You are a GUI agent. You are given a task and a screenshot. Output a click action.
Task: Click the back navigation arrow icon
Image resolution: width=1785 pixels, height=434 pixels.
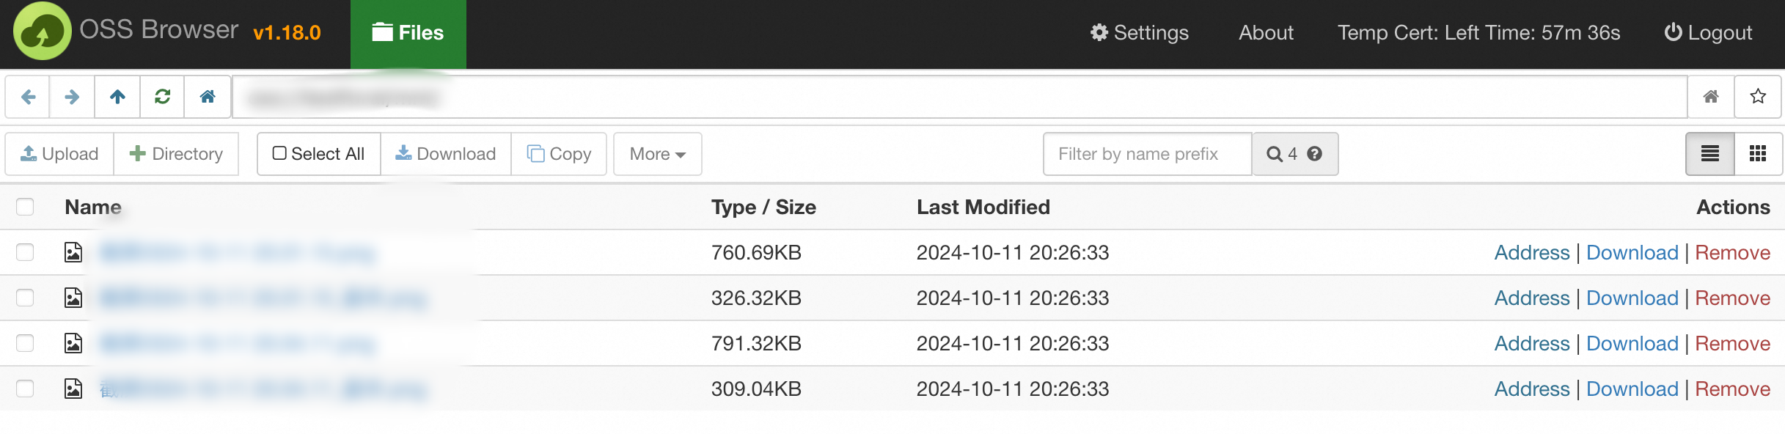pos(28,97)
